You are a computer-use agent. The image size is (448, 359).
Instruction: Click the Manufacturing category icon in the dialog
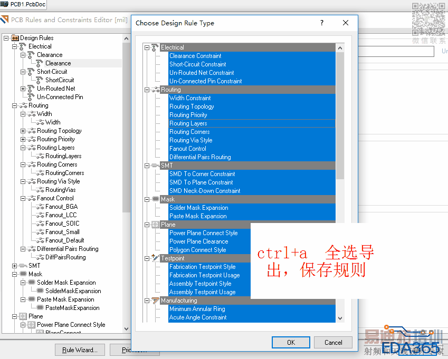tap(156, 300)
